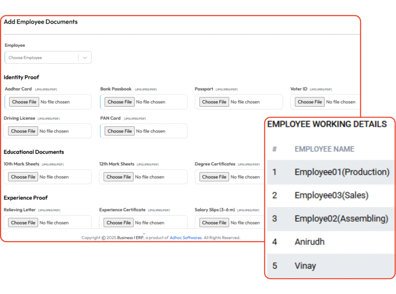Screen dimensions: 396x294
Task: Choose file for Bank Passbook
Action: coord(120,102)
